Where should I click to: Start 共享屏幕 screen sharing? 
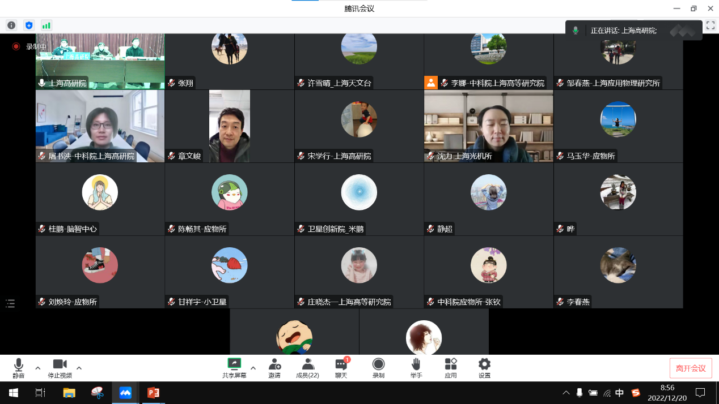point(234,368)
